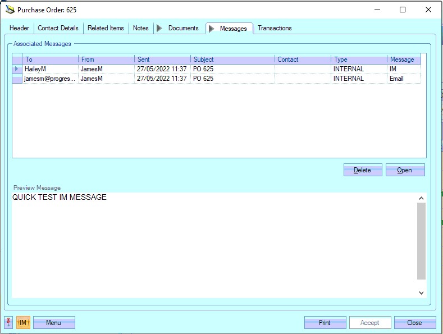Image resolution: width=443 pixels, height=334 pixels.
Task: Click the Purchase Order title bar icon
Action: coord(10,10)
